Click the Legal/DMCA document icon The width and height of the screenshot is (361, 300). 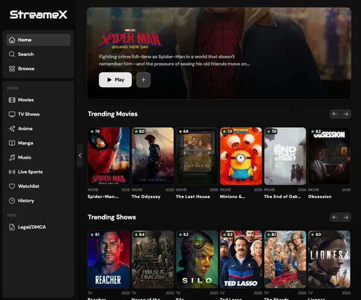pos(12,227)
